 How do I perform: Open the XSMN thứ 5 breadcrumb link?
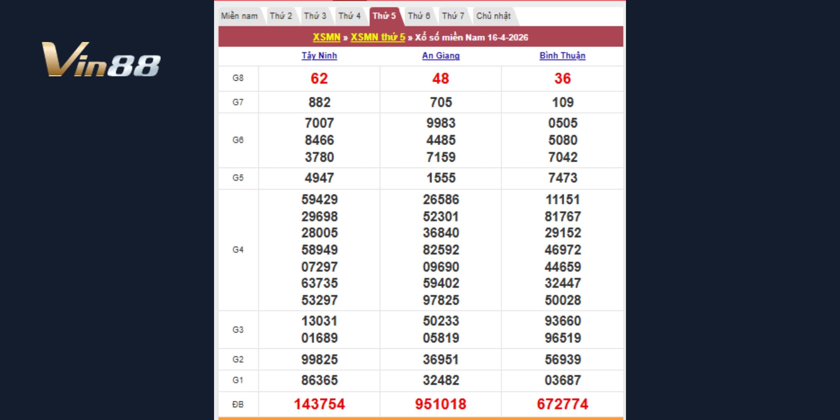[x=378, y=37]
